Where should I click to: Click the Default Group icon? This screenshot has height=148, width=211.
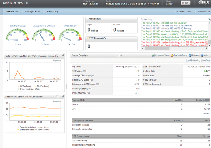172,56
